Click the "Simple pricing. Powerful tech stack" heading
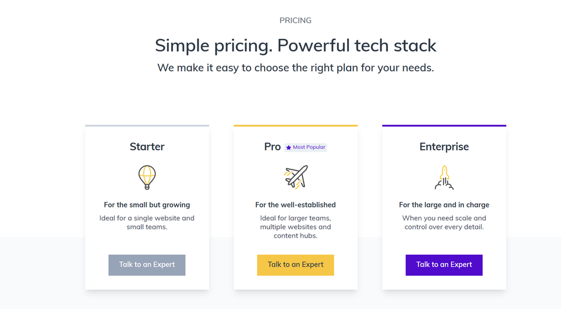 pyautogui.click(x=296, y=46)
